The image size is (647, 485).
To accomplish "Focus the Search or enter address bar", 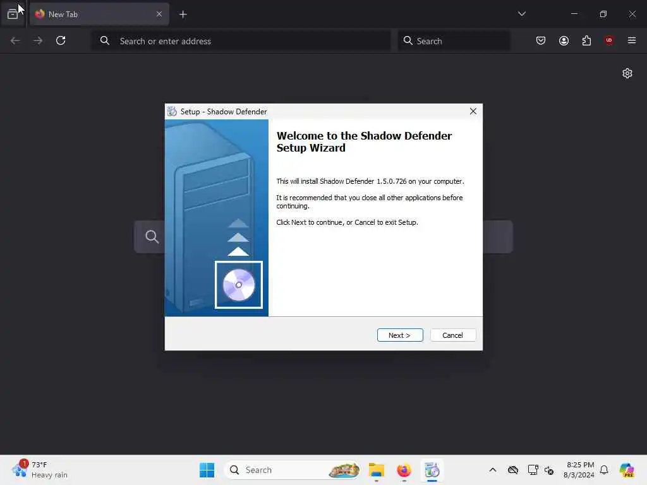I will [x=241, y=41].
